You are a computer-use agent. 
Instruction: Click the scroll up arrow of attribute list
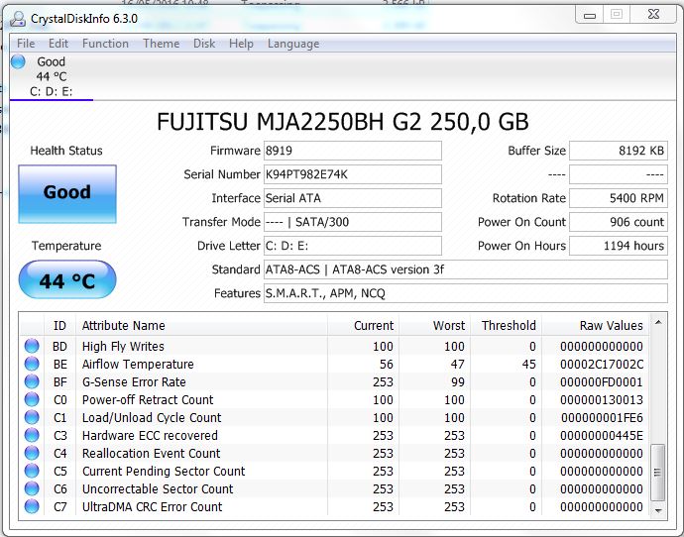(658, 323)
